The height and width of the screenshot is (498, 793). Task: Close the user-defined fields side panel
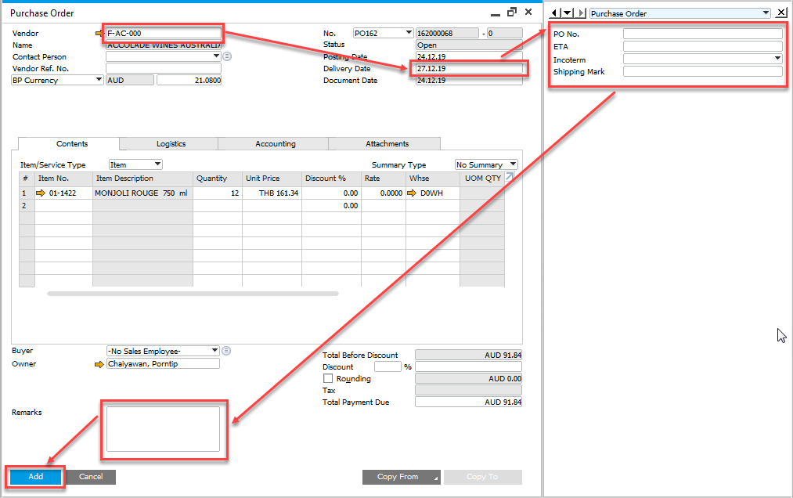tap(781, 13)
